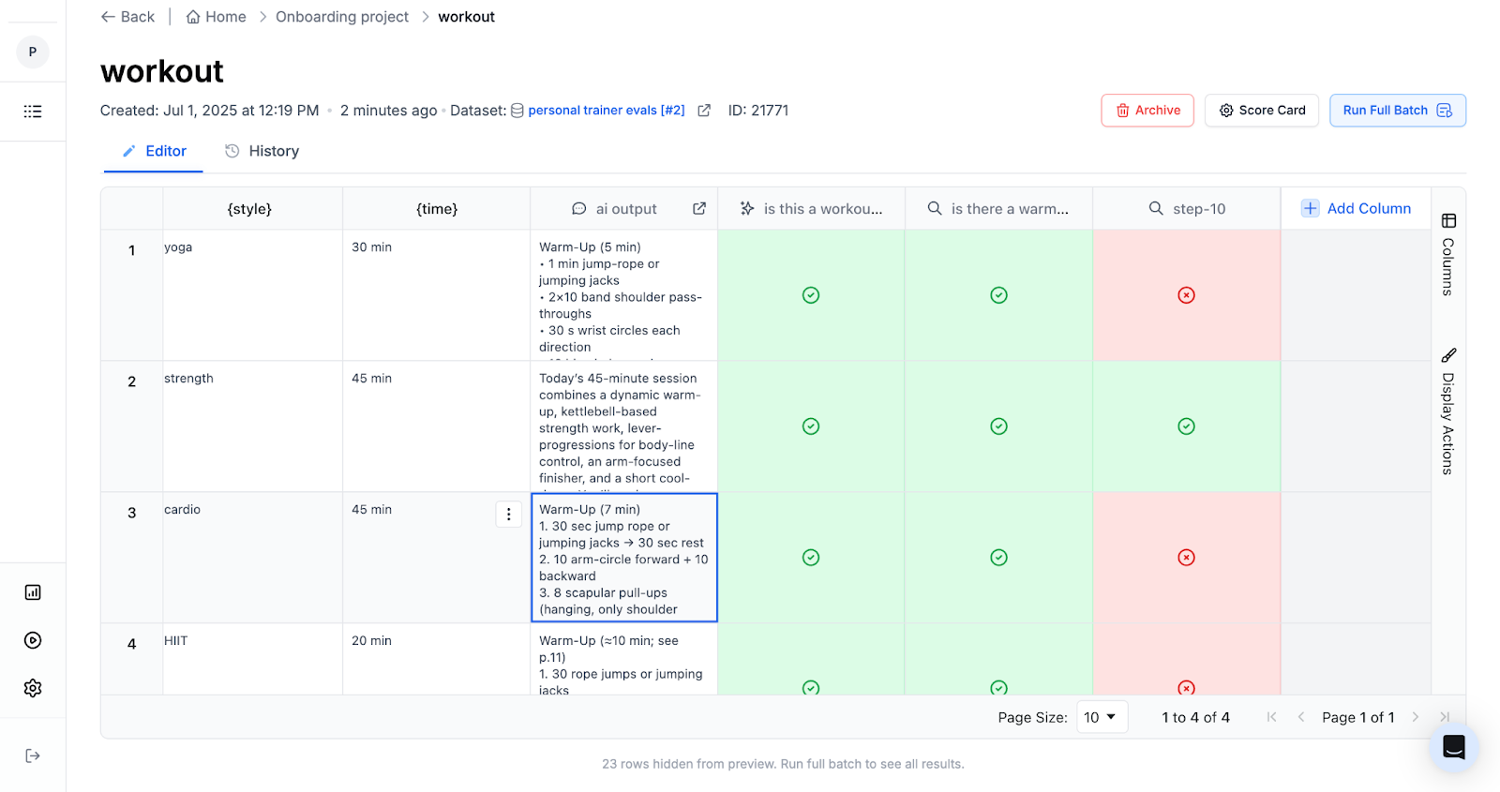The image size is (1500, 792).
Task: Open settings gear icon in sidebar
Action: pyautogui.click(x=33, y=688)
